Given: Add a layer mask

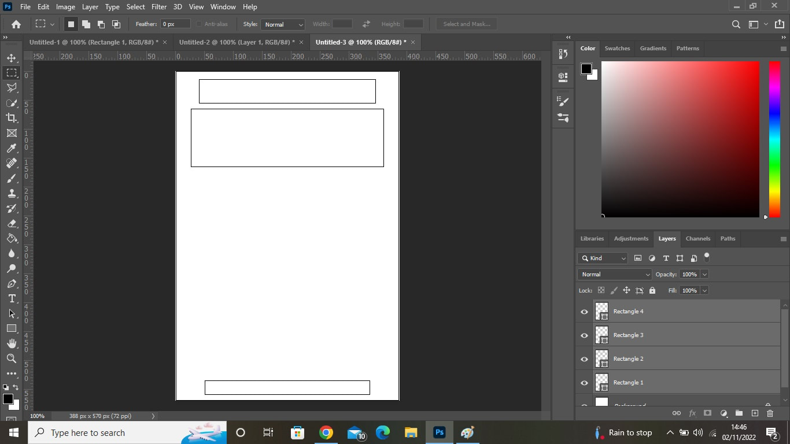Looking at the screenshot, I should [x=707, y=413].
